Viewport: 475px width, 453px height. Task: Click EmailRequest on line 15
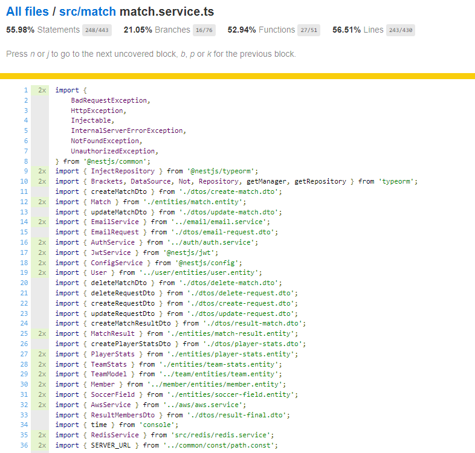[115, 233]
